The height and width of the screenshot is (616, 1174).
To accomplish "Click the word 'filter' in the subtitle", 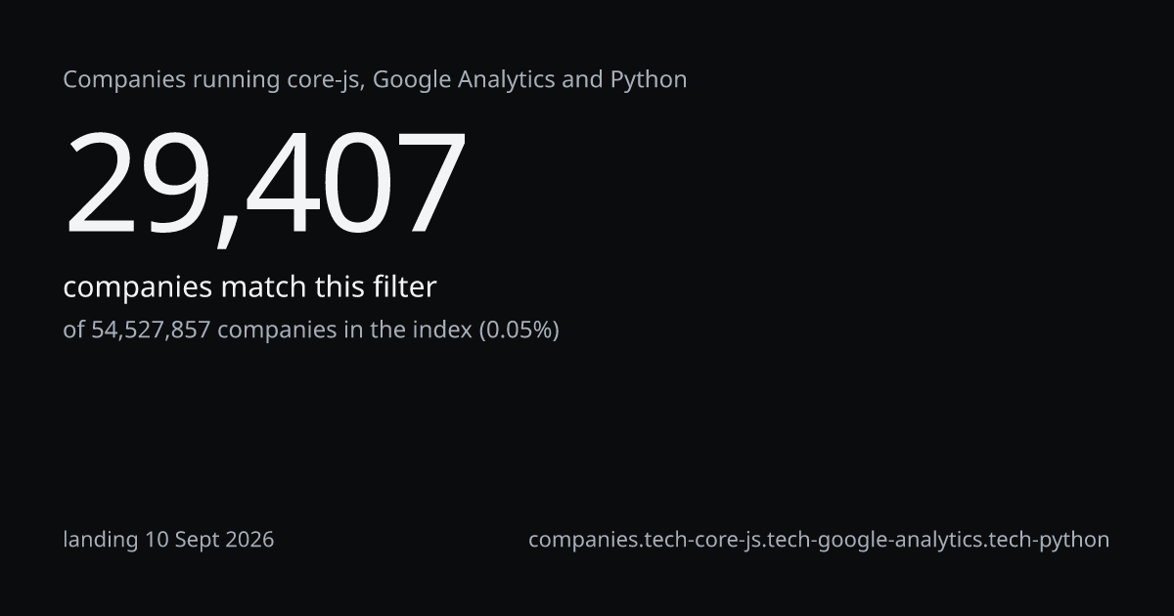I will pos(404,287).
